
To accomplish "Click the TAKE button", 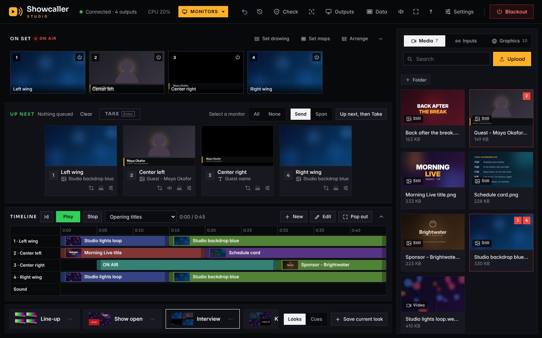I will tap(120, 114).
